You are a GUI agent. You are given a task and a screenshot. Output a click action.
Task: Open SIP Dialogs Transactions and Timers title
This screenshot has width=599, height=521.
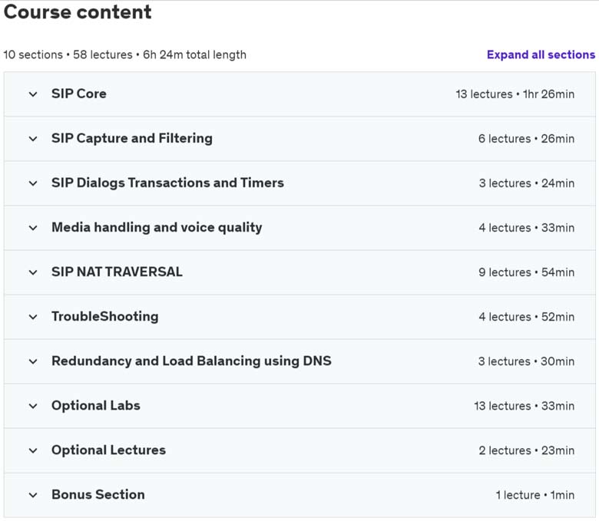pyautogui.click(x=167, y=183)
